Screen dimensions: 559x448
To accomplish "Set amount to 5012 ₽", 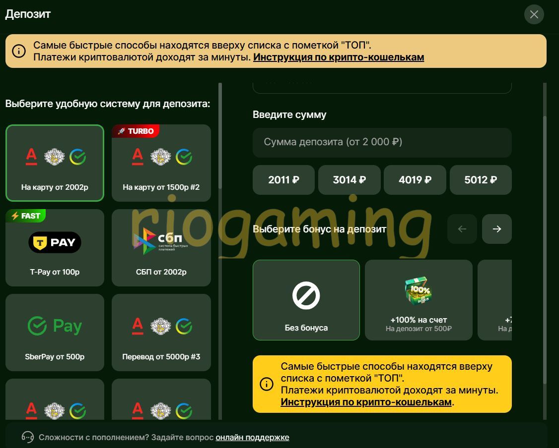I will (x=481, y=180).
